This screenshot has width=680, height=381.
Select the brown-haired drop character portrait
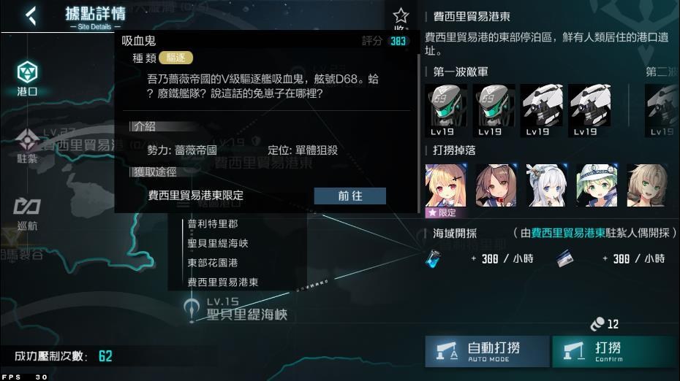coord(496,185)
